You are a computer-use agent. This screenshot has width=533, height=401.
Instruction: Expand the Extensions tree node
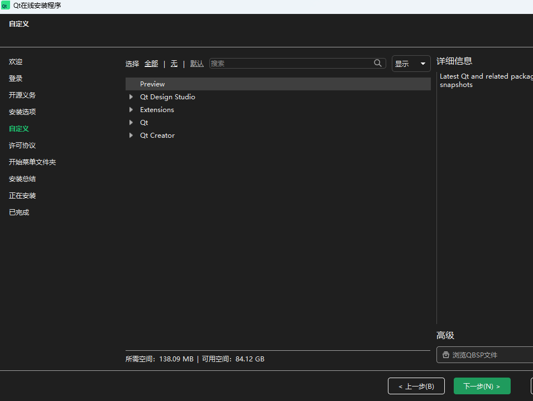click(x=131, y=110)
